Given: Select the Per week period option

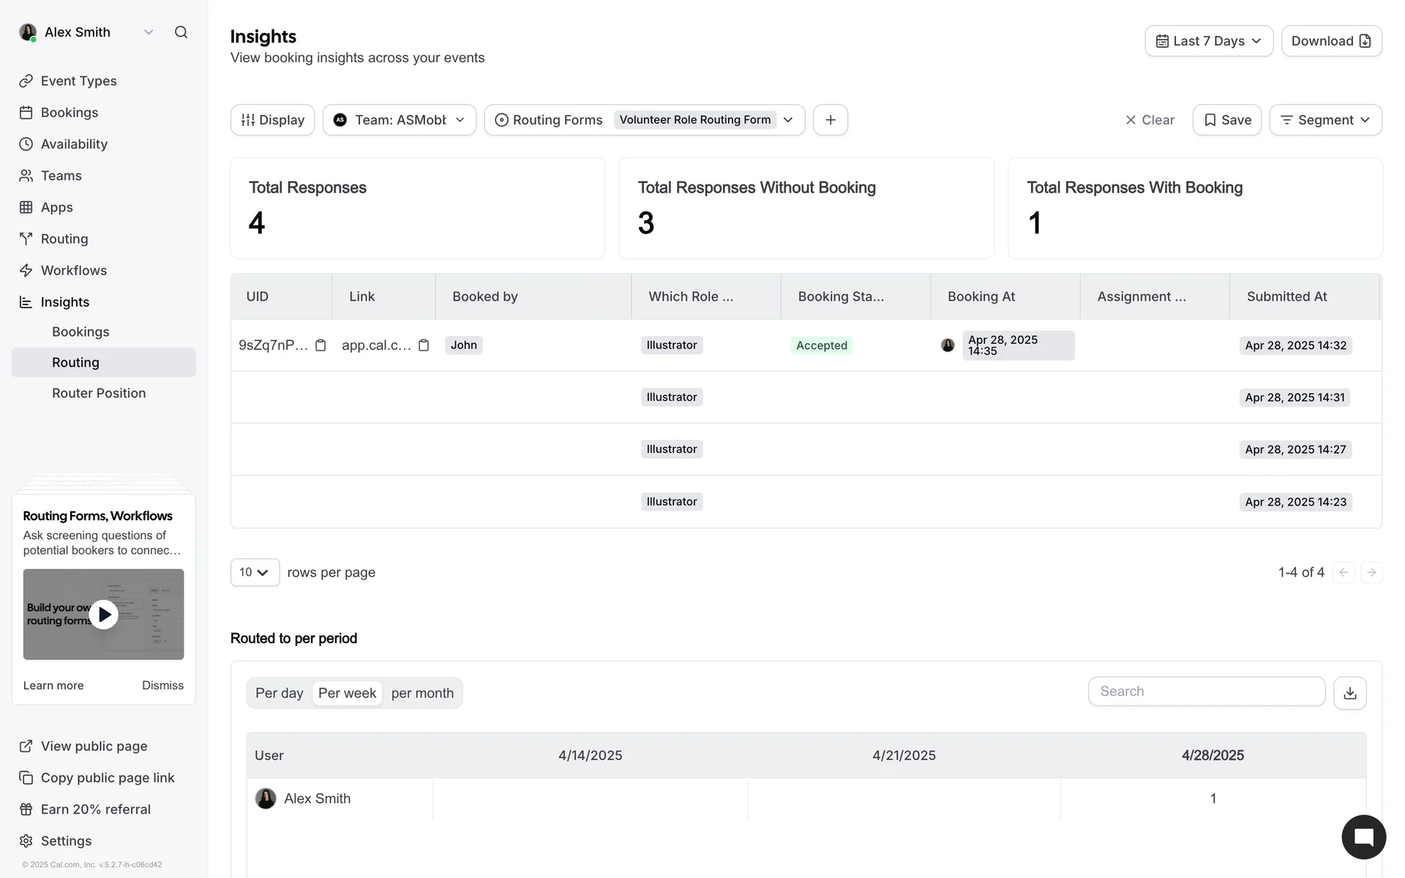Looking at the screenshot, I should click(347, 693).
